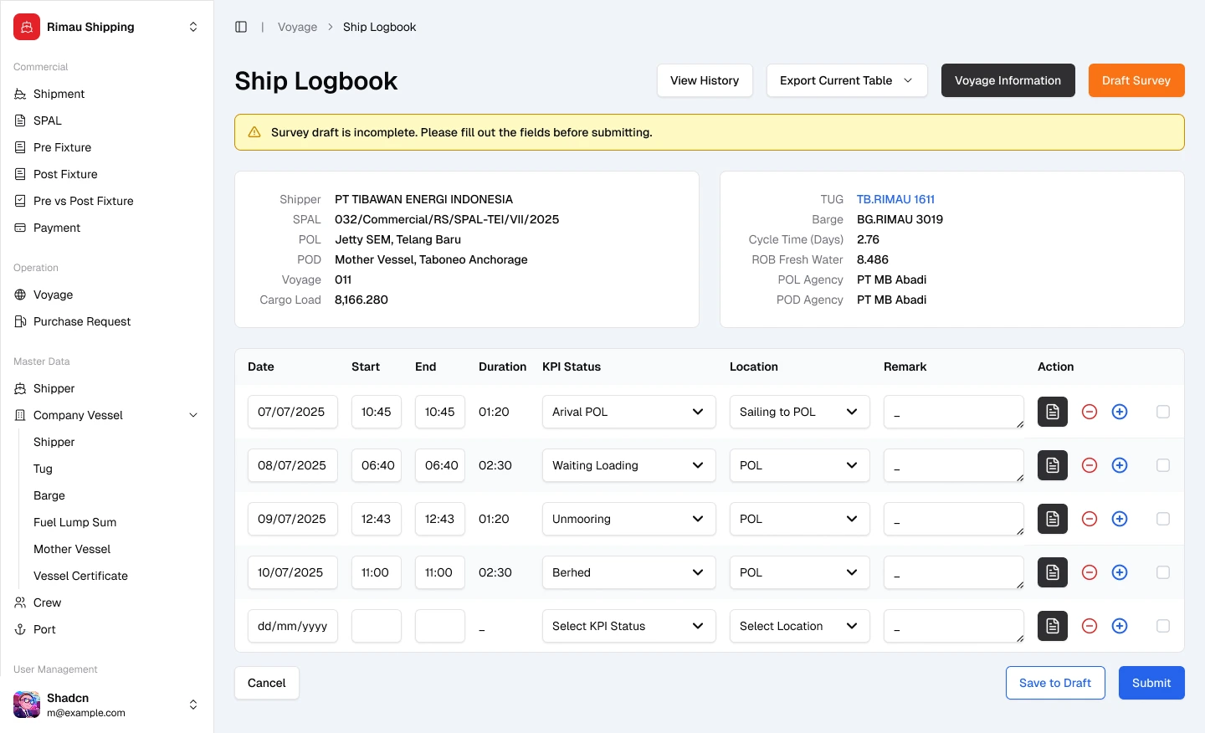Screen dimensions: 1205x733
Task: Remove the 08/07/2025 row with minus icon
Action: coord(1090,465)
